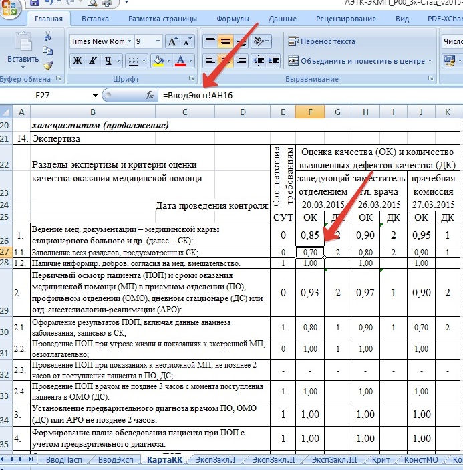Open the borders dropdown arrow

(x=144, y=61)
